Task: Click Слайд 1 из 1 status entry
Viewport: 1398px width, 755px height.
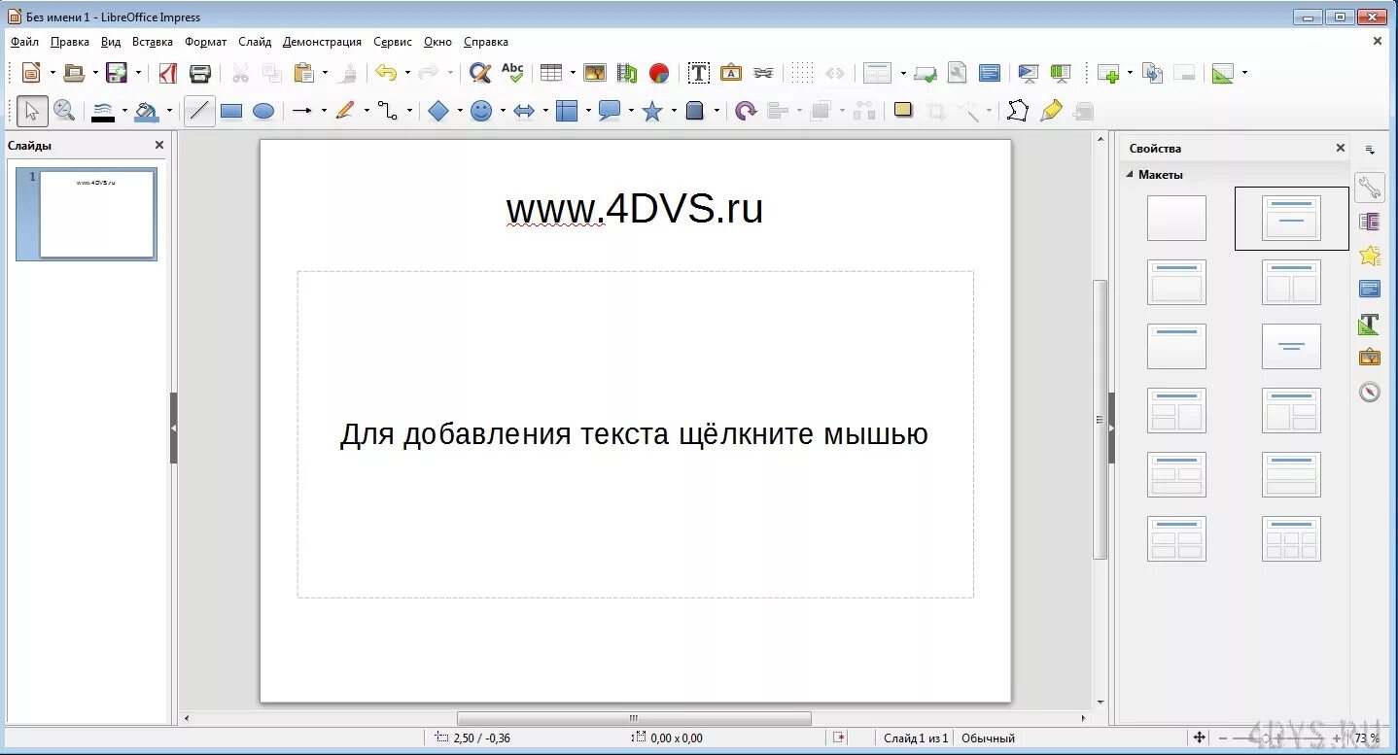Action: point(916,738)
